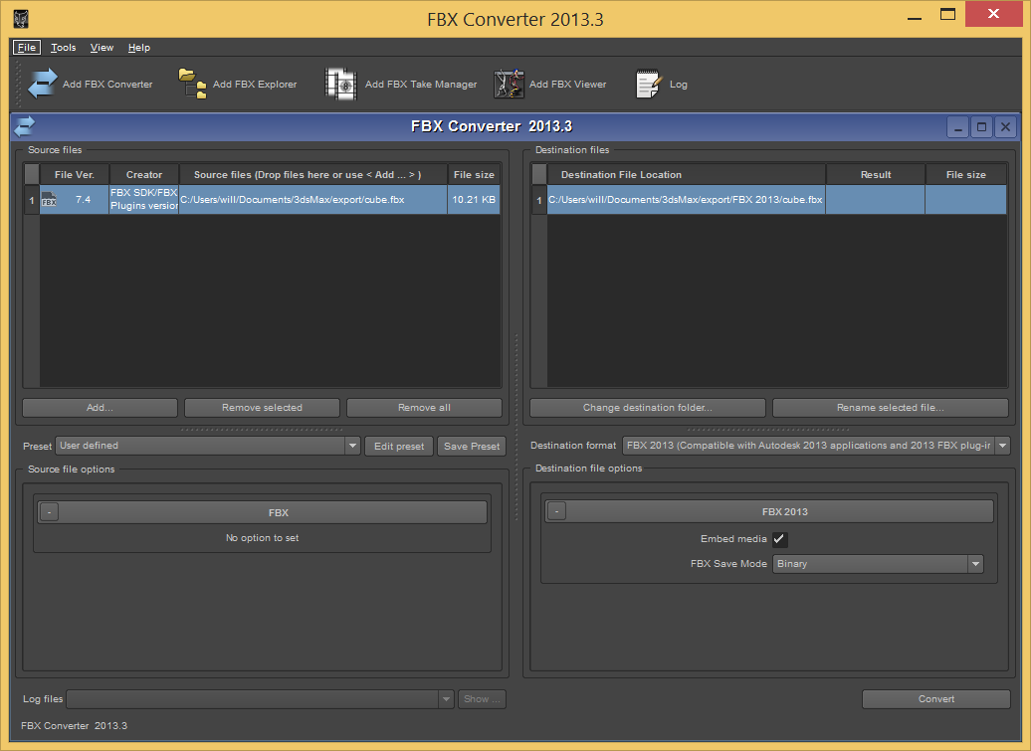Open the Log files dropdown
Viewport: 1031px width, 751px height.
(x=446, y=699)
